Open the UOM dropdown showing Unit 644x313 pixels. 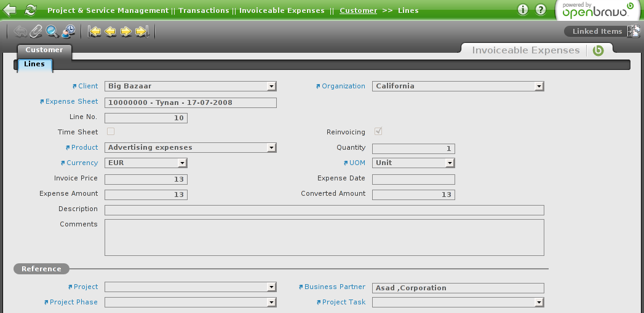coord(450,163)
